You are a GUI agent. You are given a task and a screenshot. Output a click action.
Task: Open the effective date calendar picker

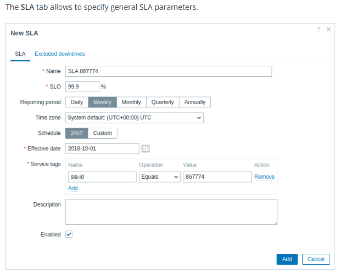click(x=146, y=149)
